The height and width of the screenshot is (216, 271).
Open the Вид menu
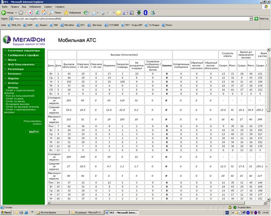(24, 7)
